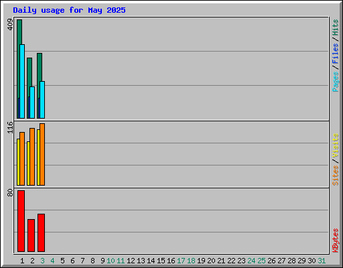Click the yellow Visits bar for day 3
Screen dimensions: 343x268
(38, 157)
